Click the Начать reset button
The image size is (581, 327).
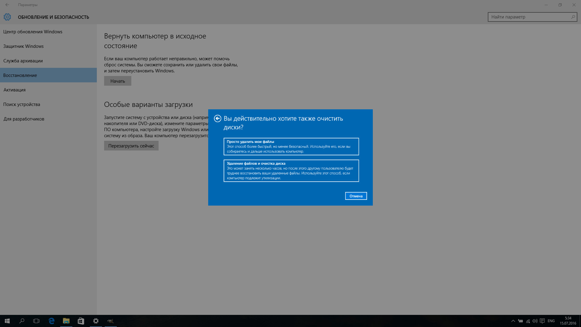pos(118,81)
